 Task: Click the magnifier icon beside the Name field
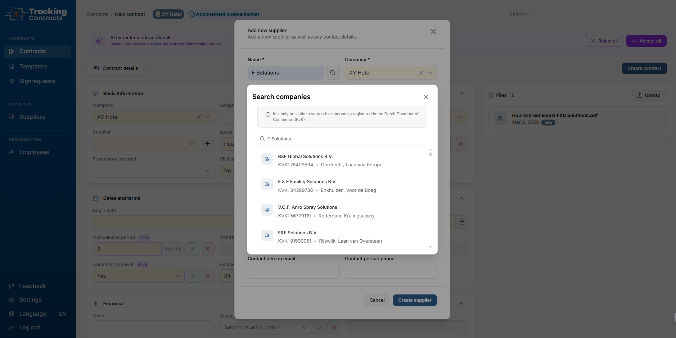coord(333,73)
